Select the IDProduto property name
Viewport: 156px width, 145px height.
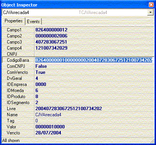16,97
